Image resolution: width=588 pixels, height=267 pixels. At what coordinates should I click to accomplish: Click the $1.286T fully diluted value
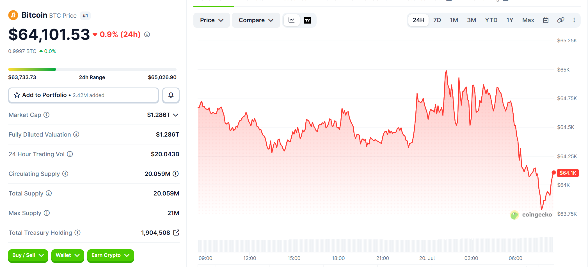pyautogui.click(x=168, y=134)
